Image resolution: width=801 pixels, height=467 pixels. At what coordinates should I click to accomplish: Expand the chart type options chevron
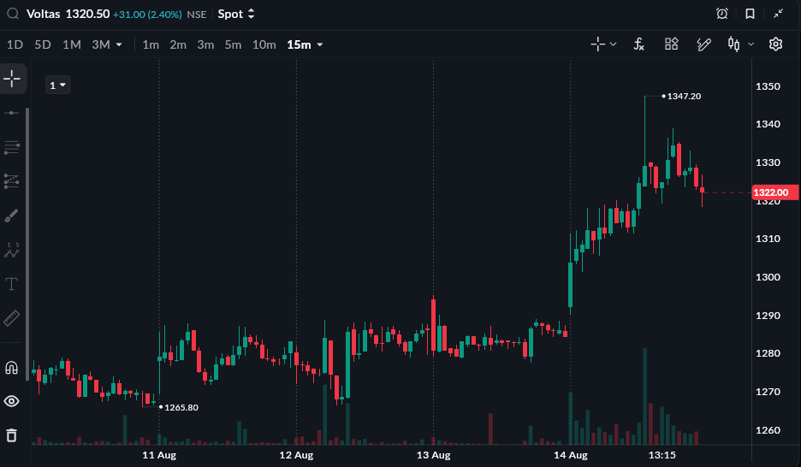pyautogui.click(x=751, y=44)
